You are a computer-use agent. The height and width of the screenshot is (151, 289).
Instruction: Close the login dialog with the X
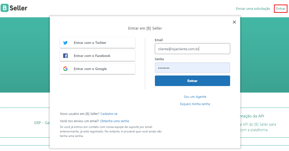tap(234, 22)
